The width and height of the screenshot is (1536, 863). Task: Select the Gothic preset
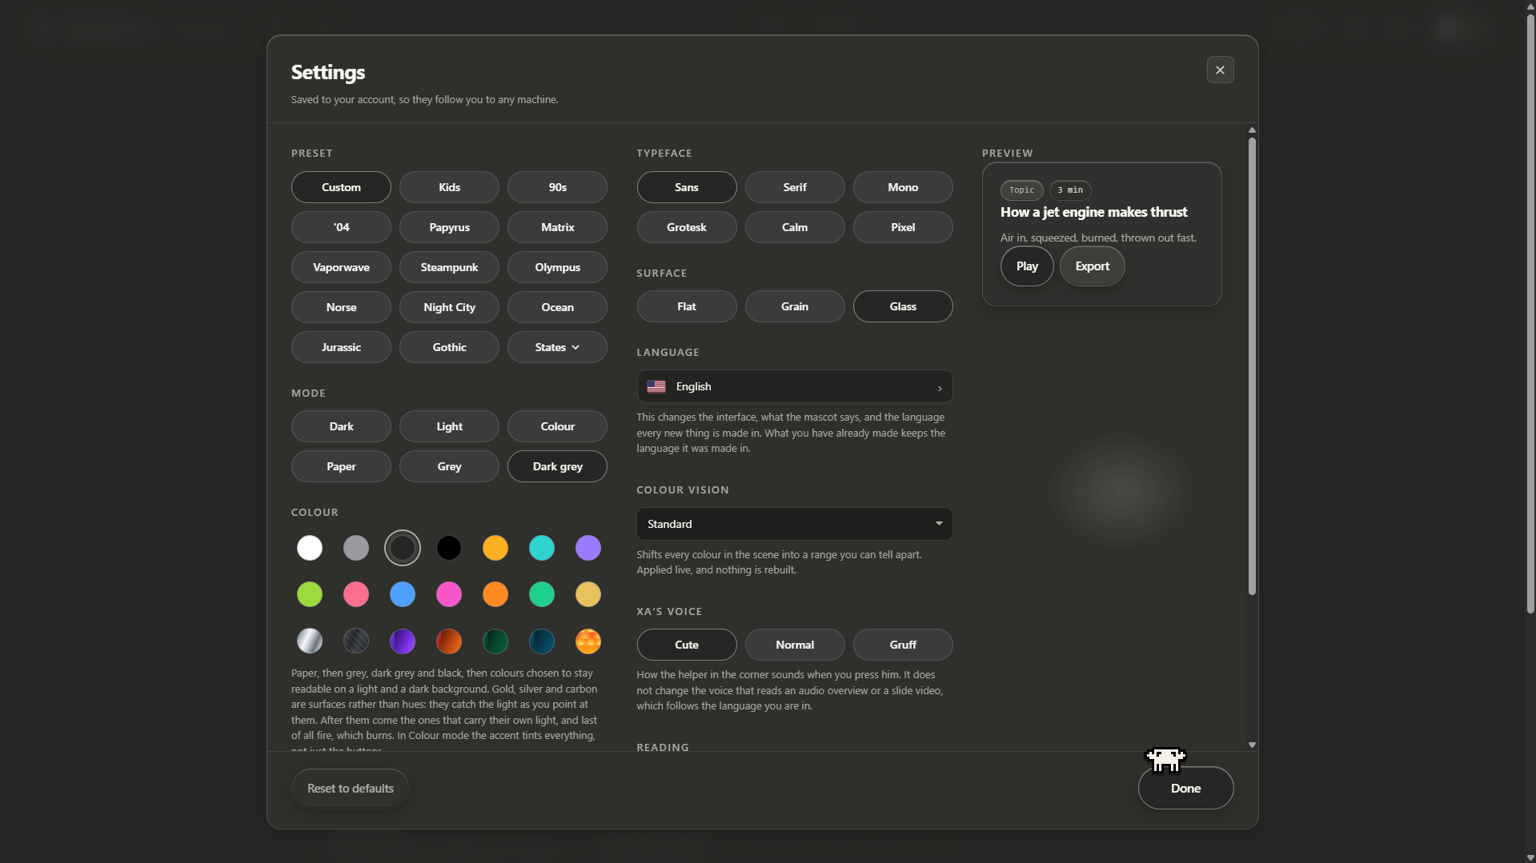click(x=449, y=347)
